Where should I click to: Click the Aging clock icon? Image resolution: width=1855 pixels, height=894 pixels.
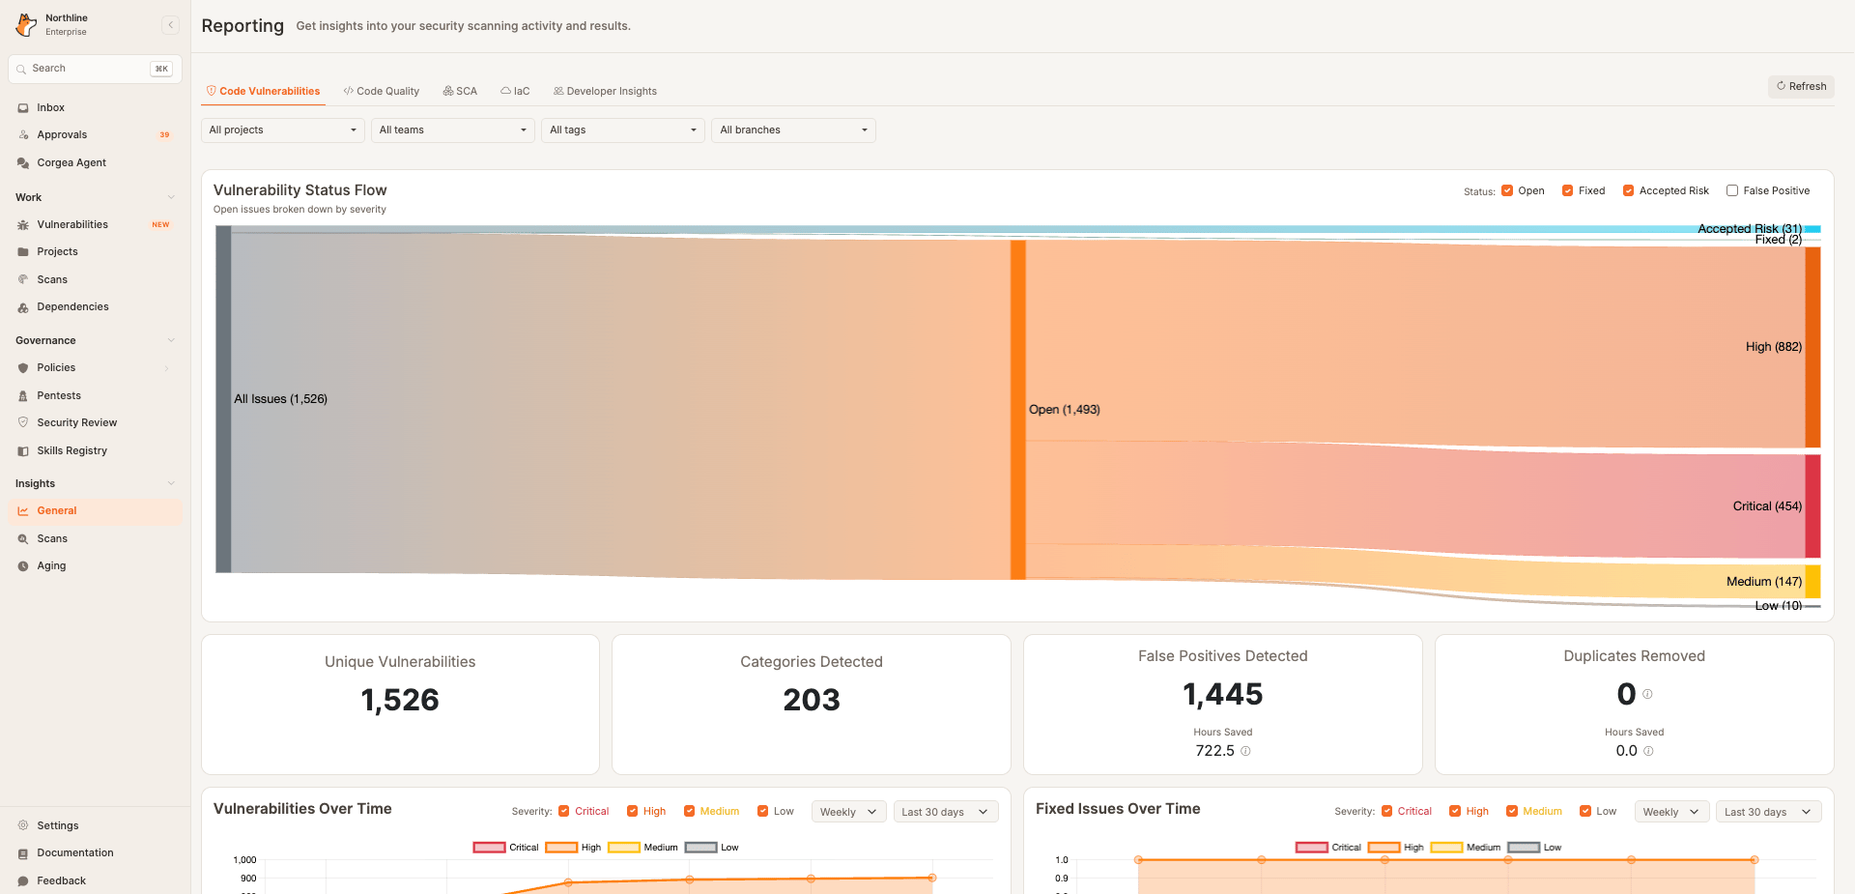(23, 566)
